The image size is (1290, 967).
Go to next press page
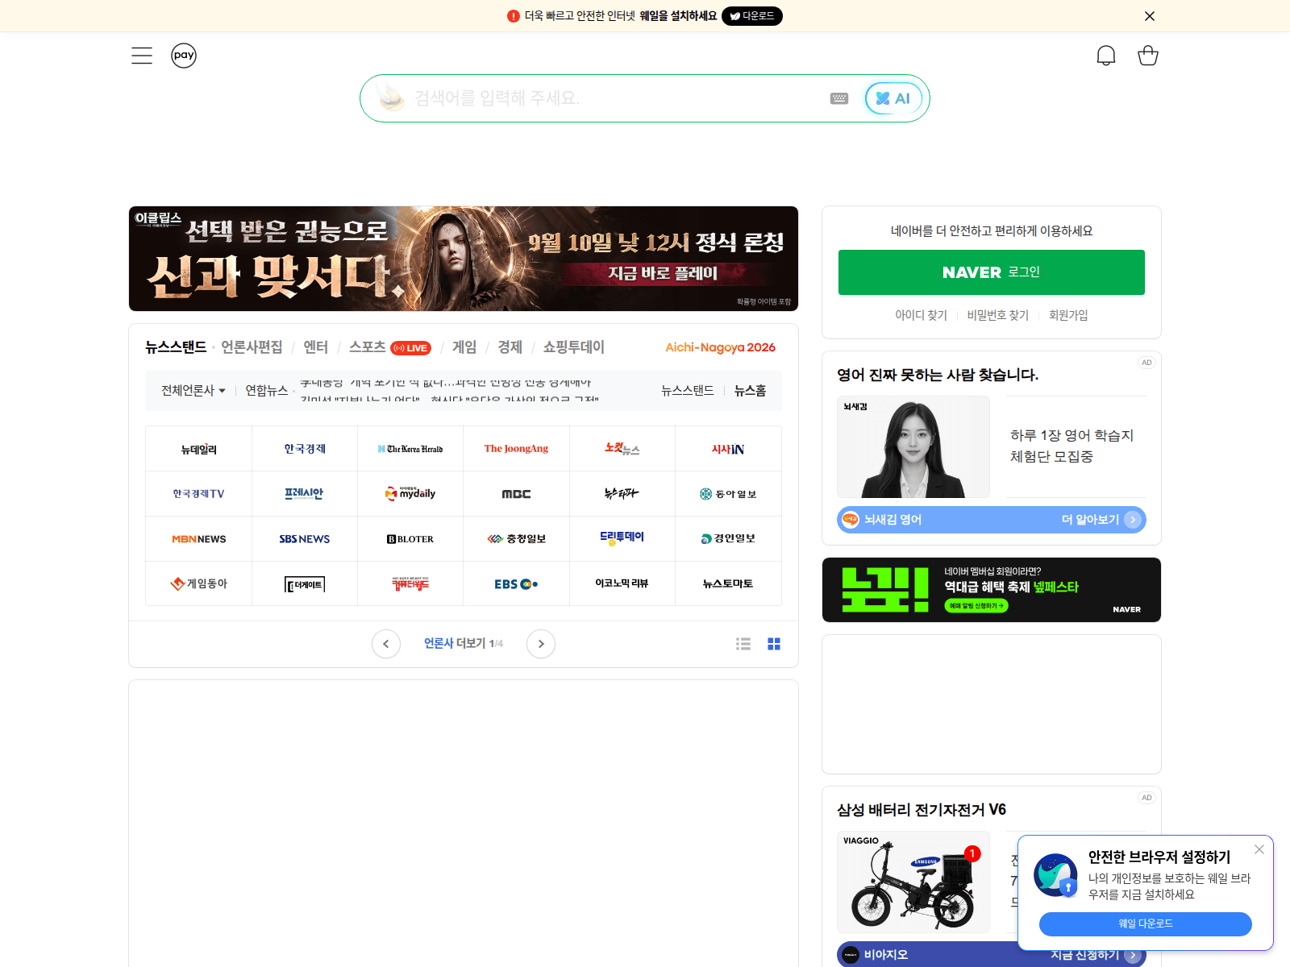coord(541,644)
